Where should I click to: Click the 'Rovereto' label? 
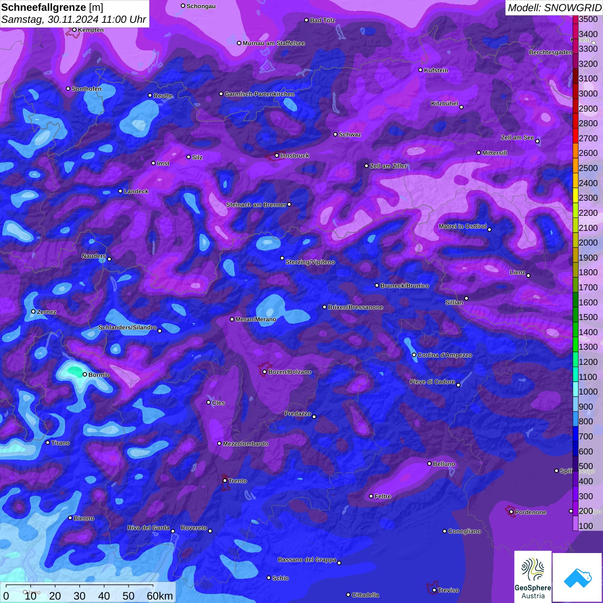[x=194, y=528]
